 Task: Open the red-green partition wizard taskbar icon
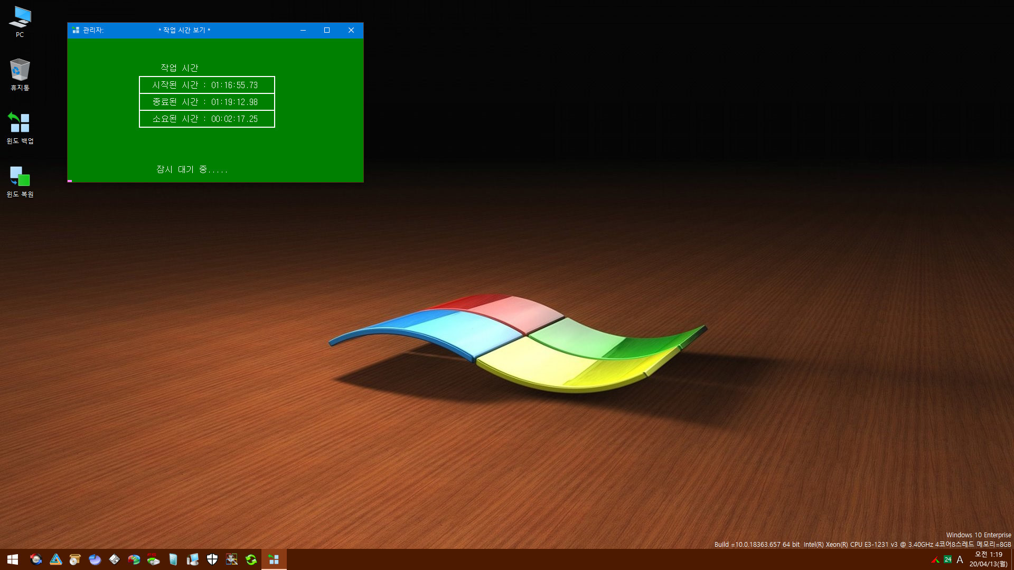[134, 559]
